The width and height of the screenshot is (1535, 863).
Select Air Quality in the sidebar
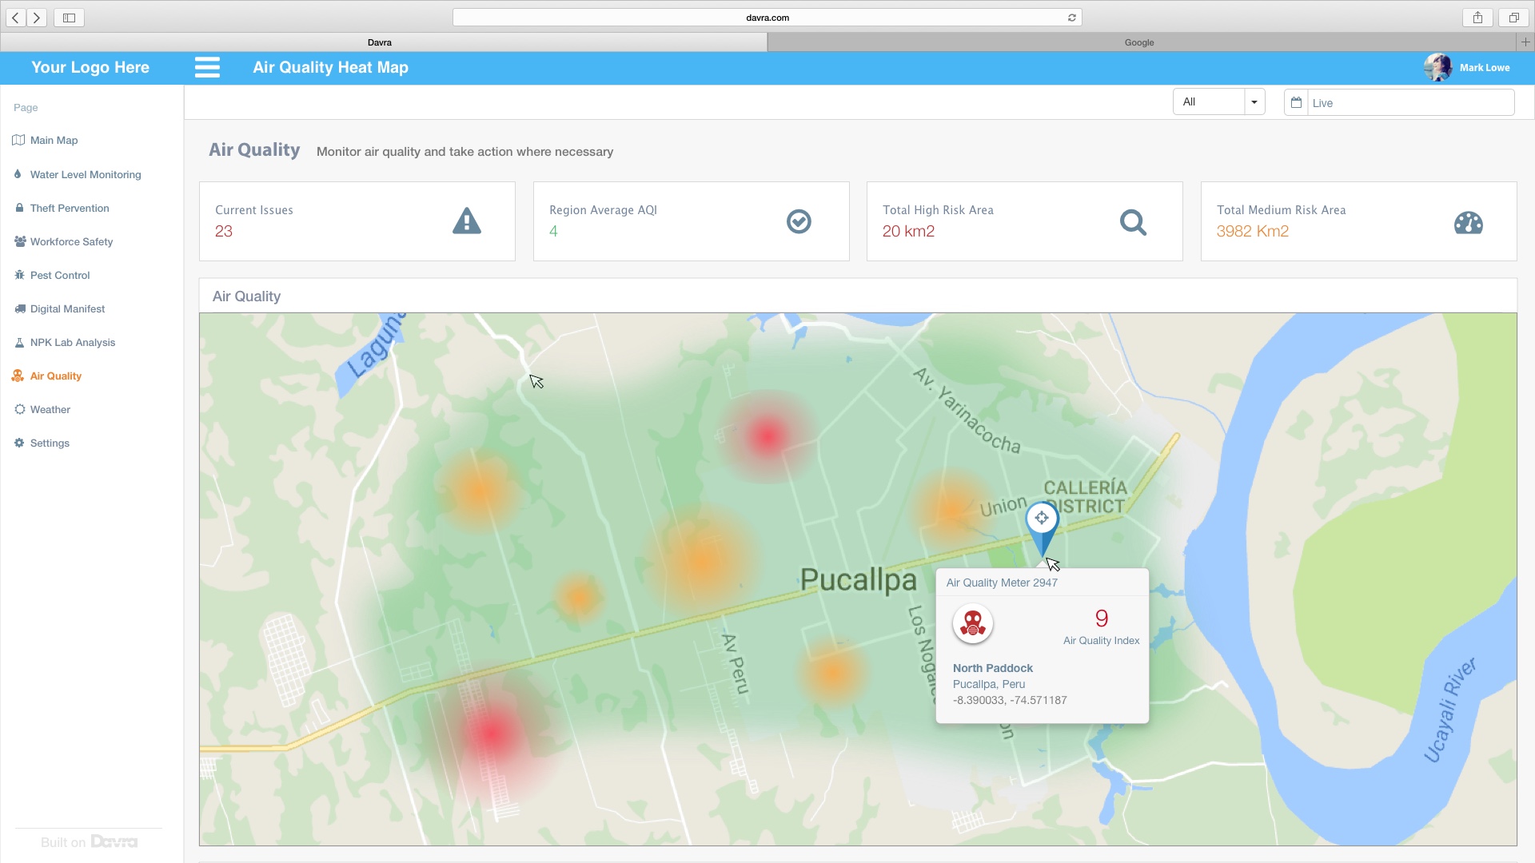tap(56, 376)
